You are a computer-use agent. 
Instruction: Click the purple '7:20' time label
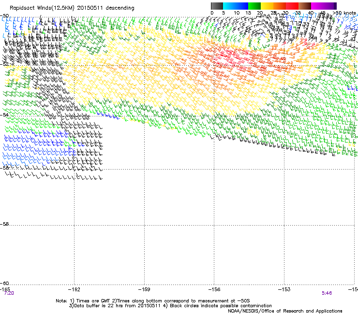click(x=9, y=293)
